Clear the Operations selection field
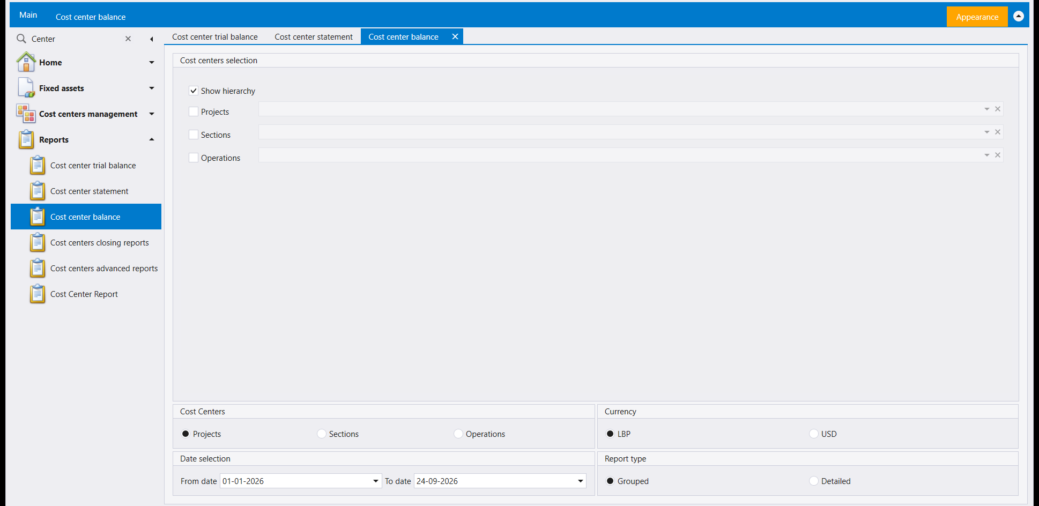The width and height of the screenshot is (1039, 506). click(998, 155)
